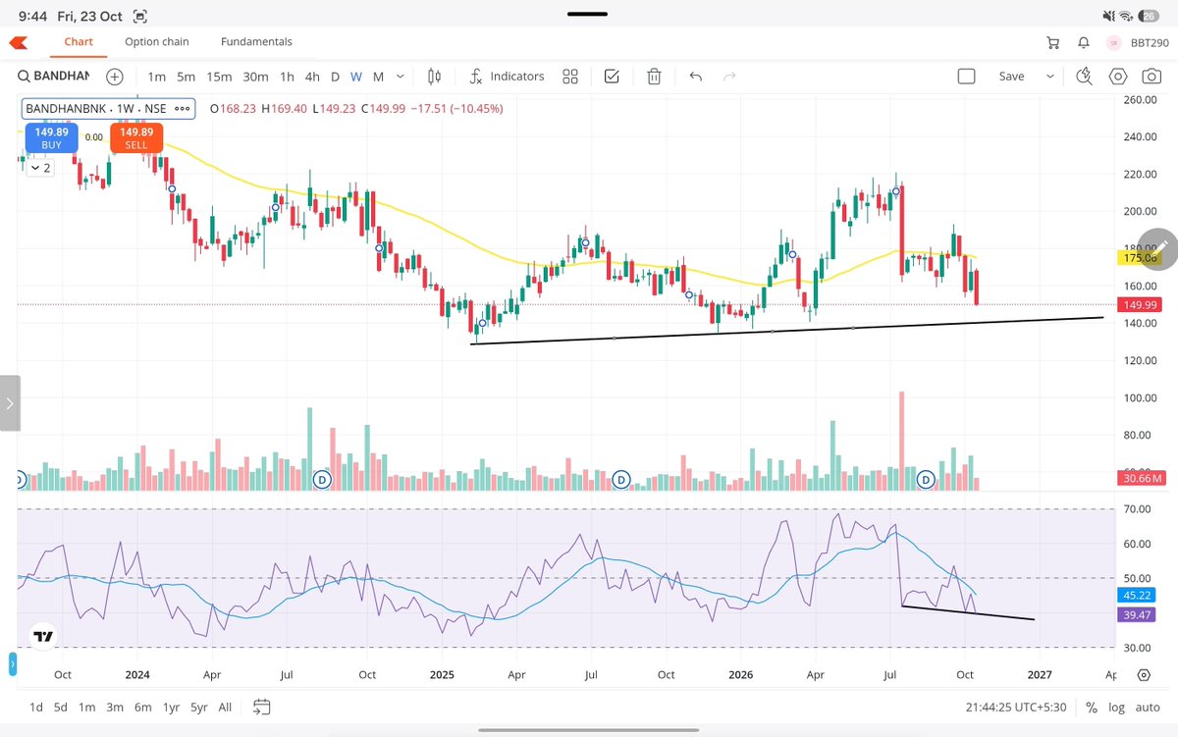The width and height of the screenshot is (1178, 737).
Task: Switch to the Chart tab
Action: click(79, 42)
